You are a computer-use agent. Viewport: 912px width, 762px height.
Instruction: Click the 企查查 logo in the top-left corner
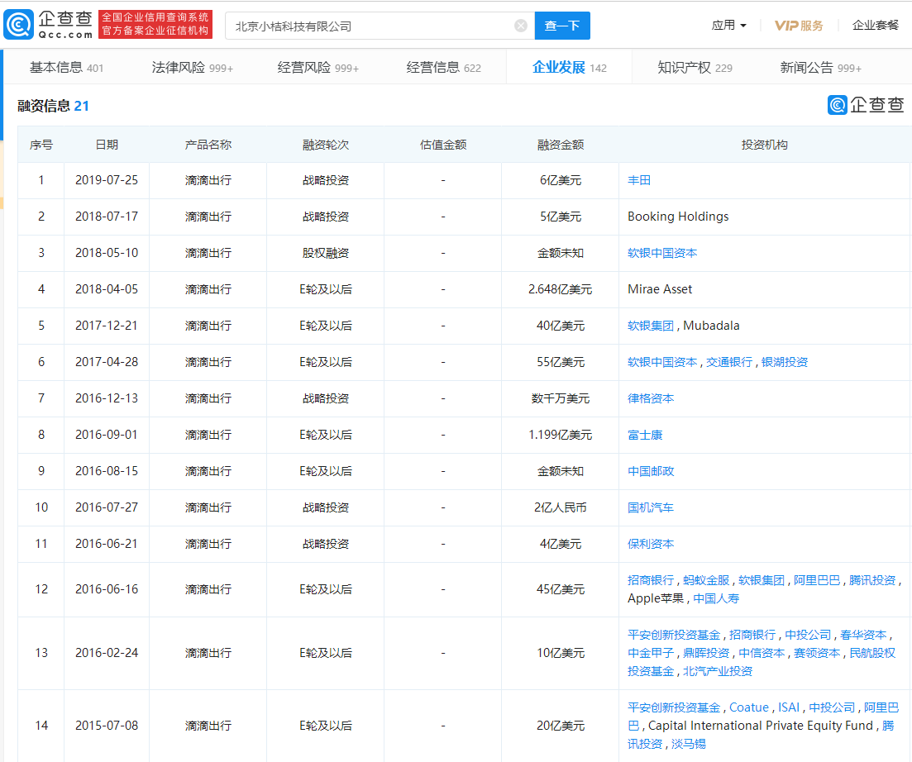(47, 23)
